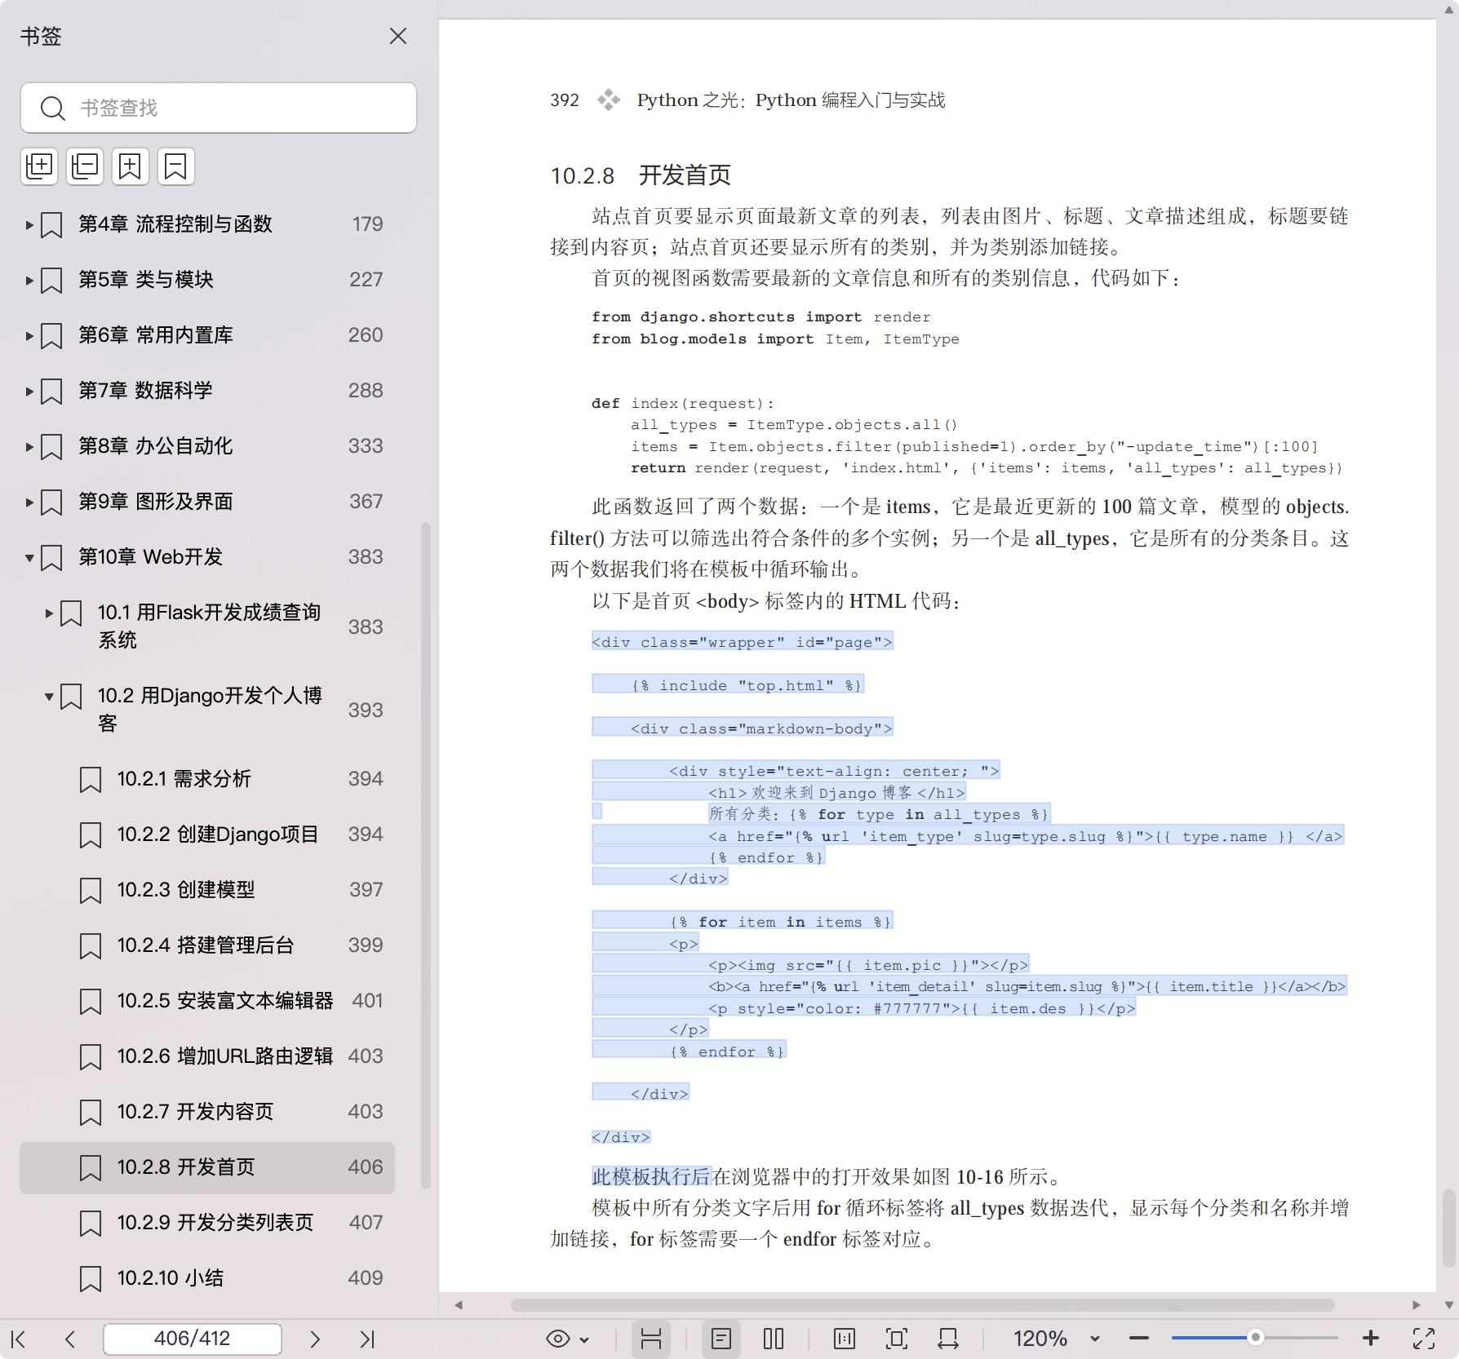The height and width of the screenshot is (1359, 1459).
Task: Expand 第9章 图形及界面 bookmark
Action: point(29,502)
